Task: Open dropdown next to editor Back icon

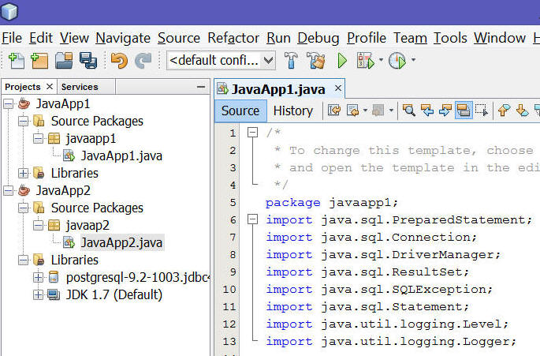Action: (365, 111)
